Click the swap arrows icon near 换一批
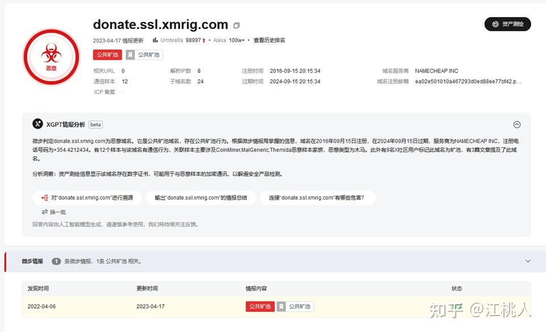This screenshot has height=332, width=546. [x=45, y=212]
